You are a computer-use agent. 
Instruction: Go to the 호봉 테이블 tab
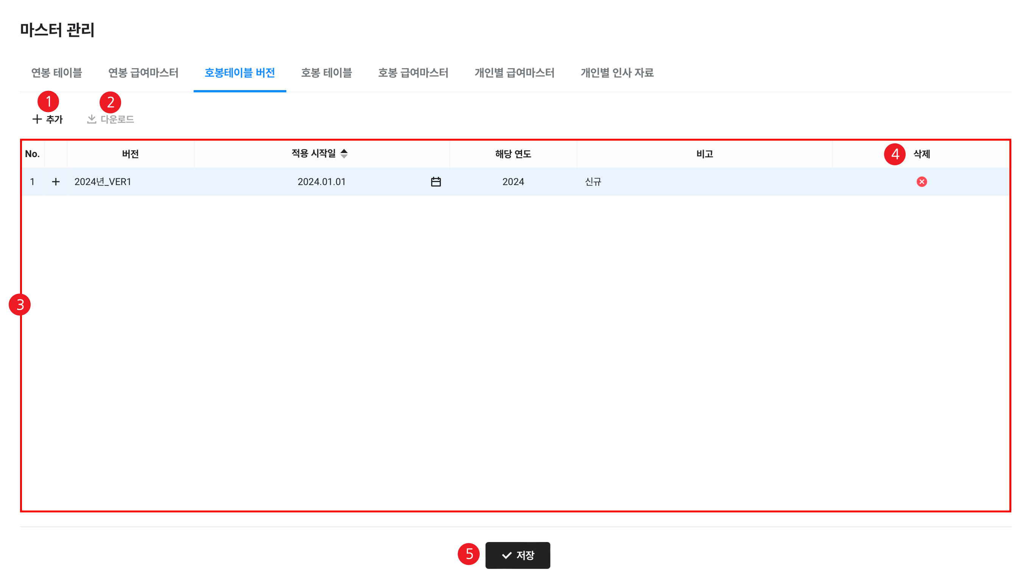pos(326,73)
